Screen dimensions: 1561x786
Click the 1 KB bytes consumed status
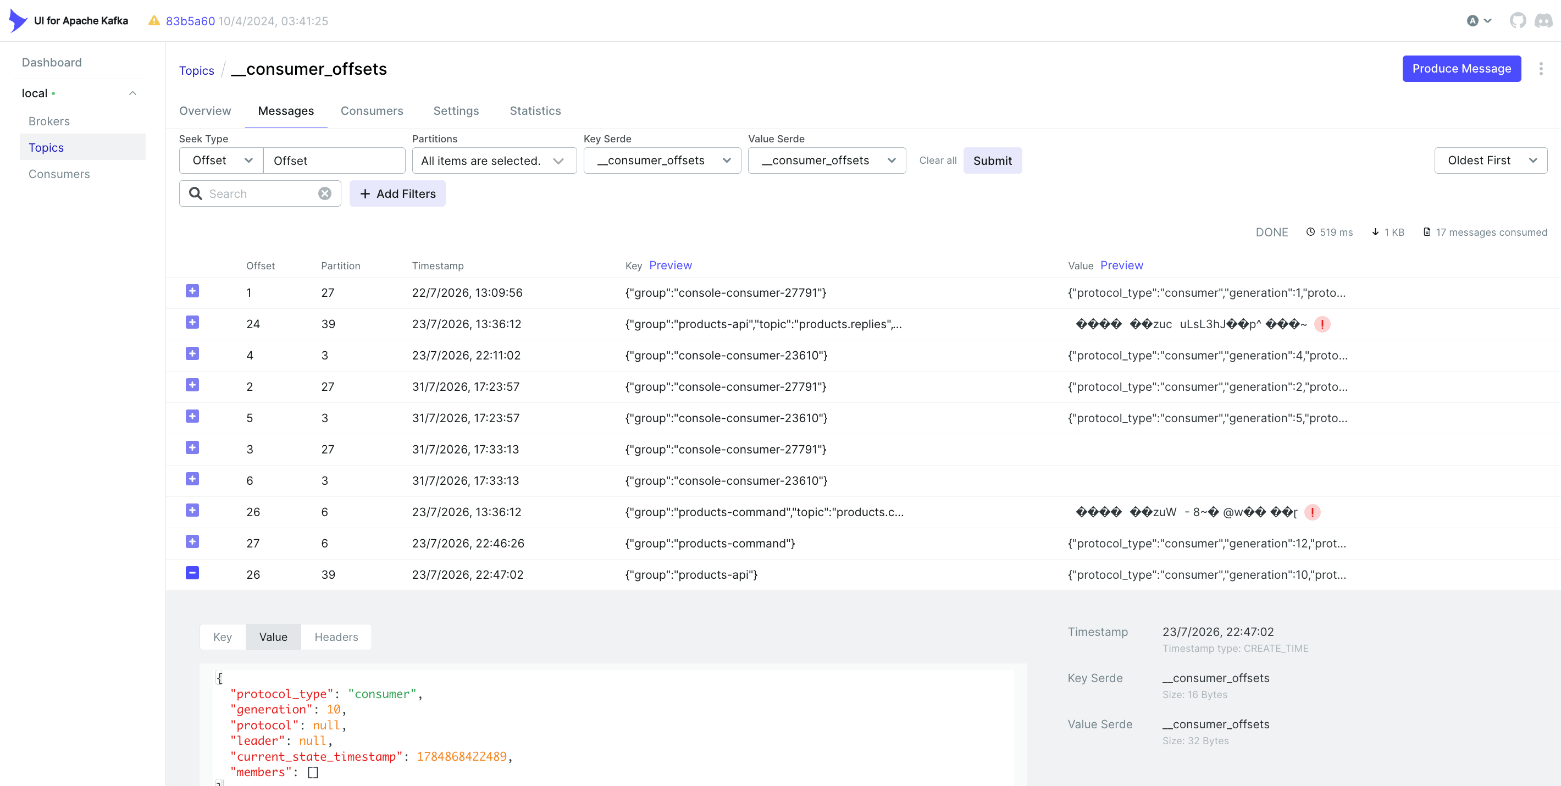click(x=1388, y=232)
